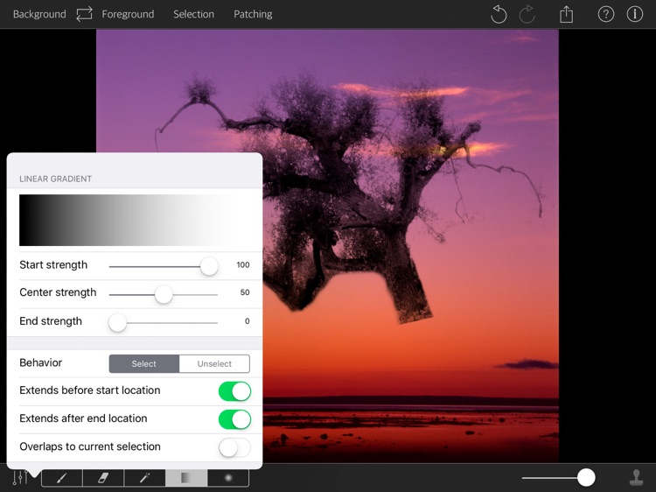This screenshot has height=492, width=656.
Task: Open the Patching menu
Action: [x=253, y=14]
